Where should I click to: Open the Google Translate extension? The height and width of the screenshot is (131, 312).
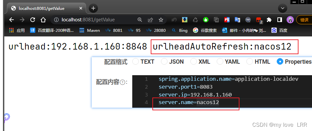(237, 20)
